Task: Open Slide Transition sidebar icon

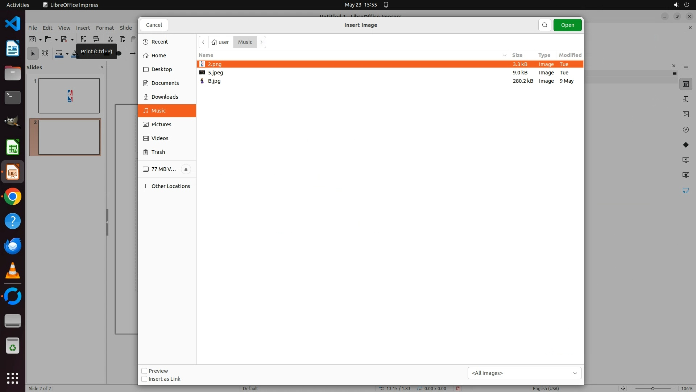Action: click(685, 160)
